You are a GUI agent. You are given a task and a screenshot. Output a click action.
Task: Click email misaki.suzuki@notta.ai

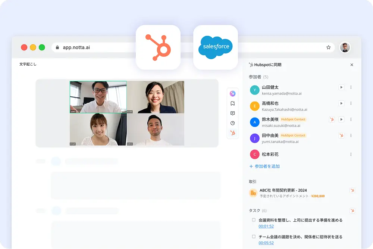(x=281, y=126)
